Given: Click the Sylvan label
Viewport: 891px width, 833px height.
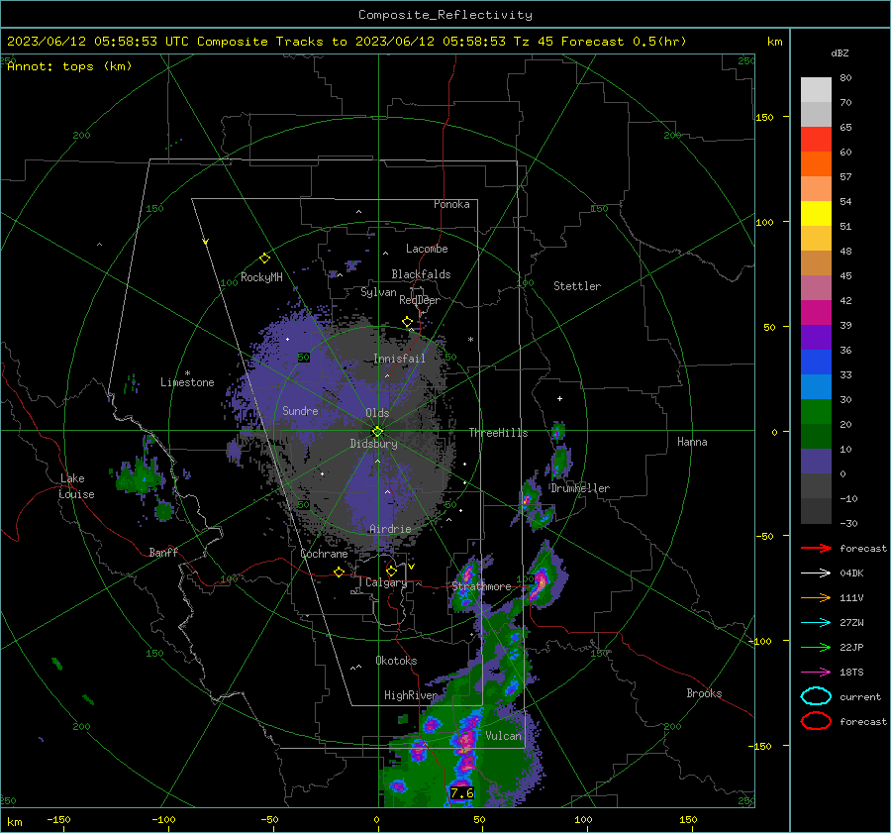Looking at the screenshot, I should pos(378,291).
